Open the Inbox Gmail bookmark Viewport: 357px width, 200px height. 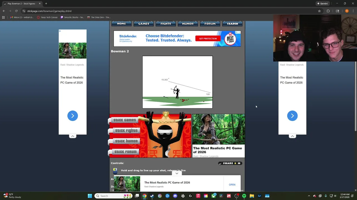[22, 17]
